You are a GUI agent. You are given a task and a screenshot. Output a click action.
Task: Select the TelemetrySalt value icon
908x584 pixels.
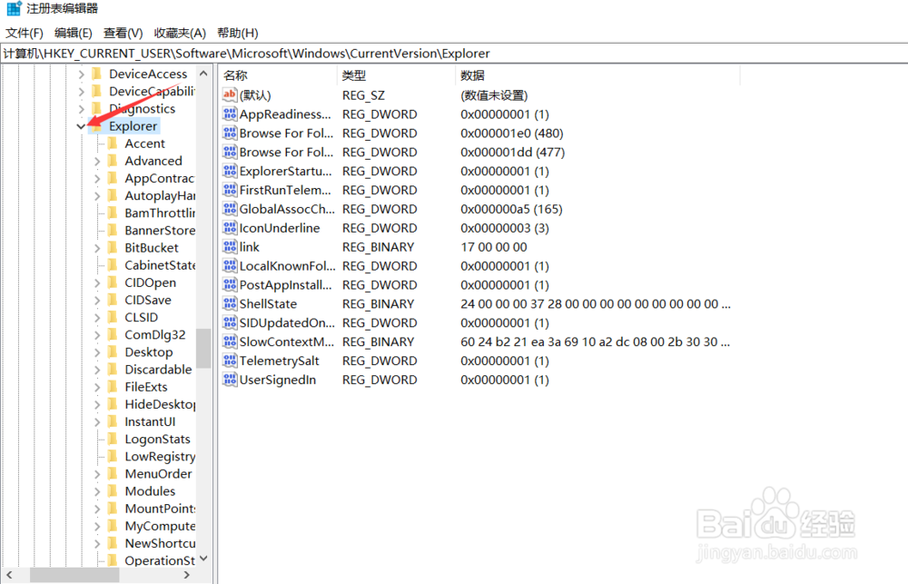(230, 361)
